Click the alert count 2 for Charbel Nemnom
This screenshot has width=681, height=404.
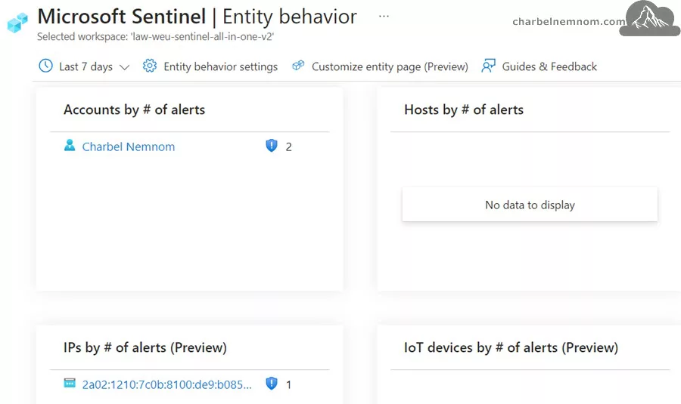pyautogui.click(x=289, y=147)
